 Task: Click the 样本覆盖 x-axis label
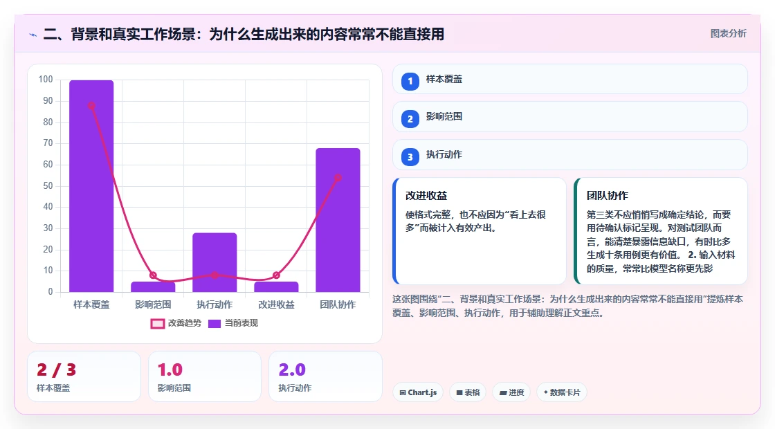[91, 305]
